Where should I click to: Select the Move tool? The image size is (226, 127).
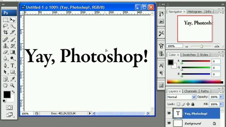tap(13, 20)
